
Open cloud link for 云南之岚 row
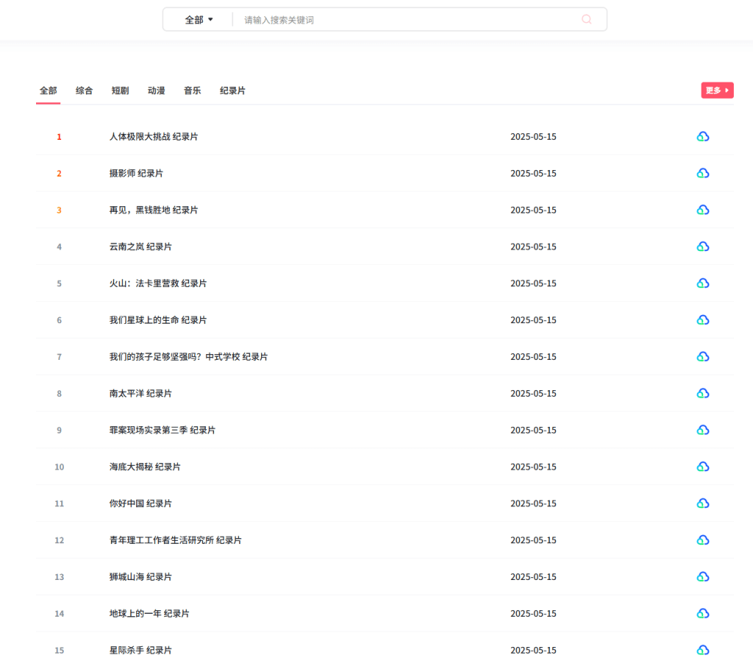[x=702, y=247]
